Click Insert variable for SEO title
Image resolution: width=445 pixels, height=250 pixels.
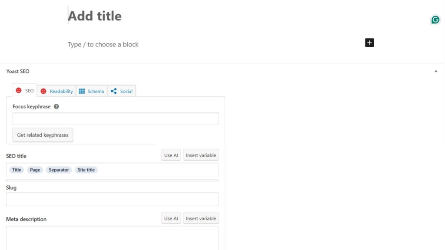pos(200,155)
